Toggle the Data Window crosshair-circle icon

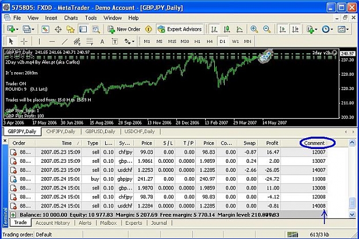(x=58, y=29)
